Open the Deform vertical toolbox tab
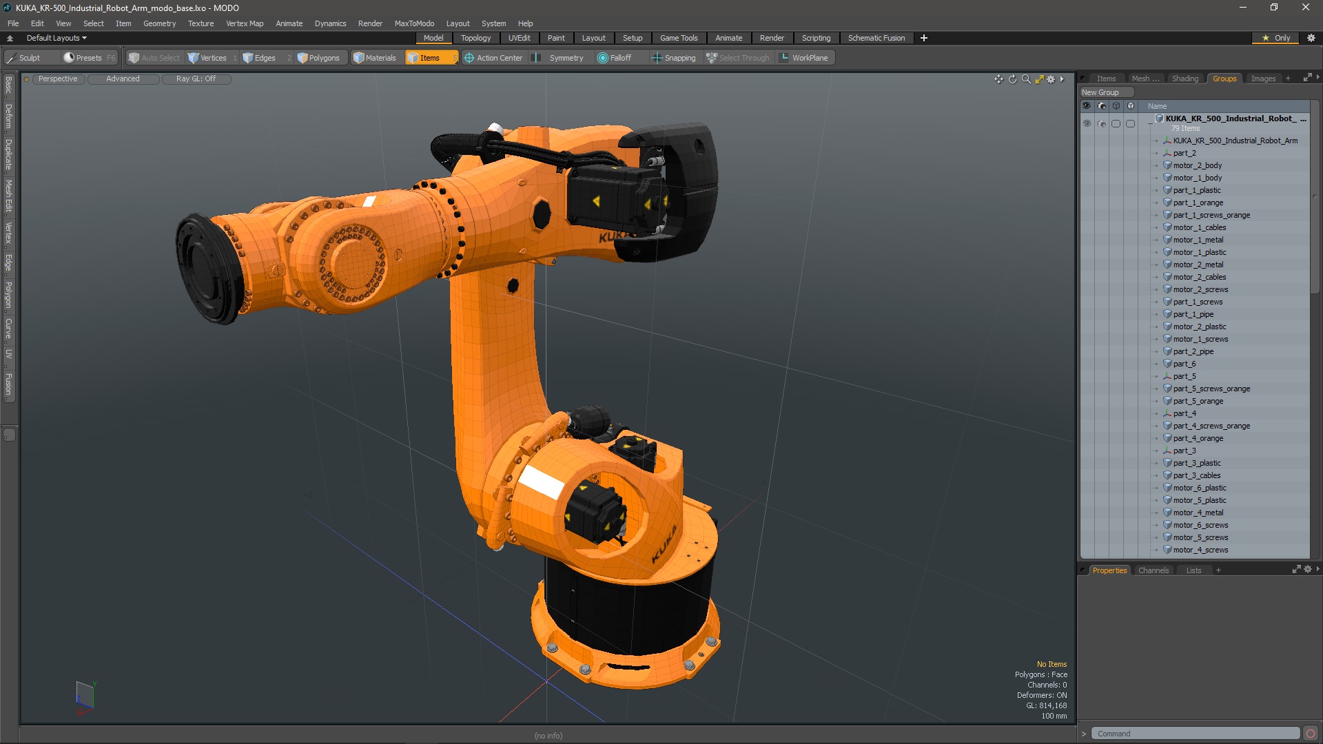This screenshot has height=744, width=1323. coord(8,116)
